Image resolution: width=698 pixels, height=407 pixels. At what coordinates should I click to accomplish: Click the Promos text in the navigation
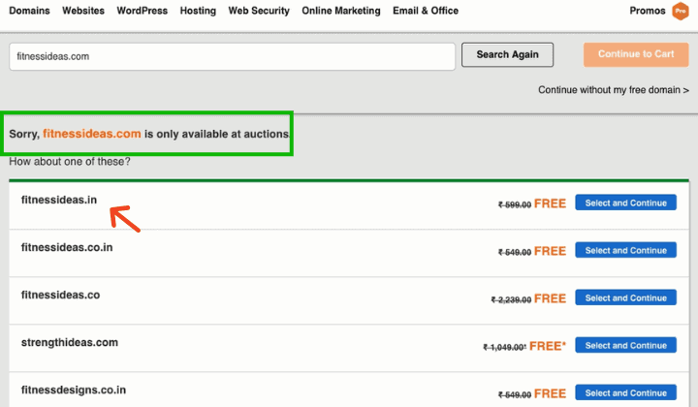[x=647, y=11]
